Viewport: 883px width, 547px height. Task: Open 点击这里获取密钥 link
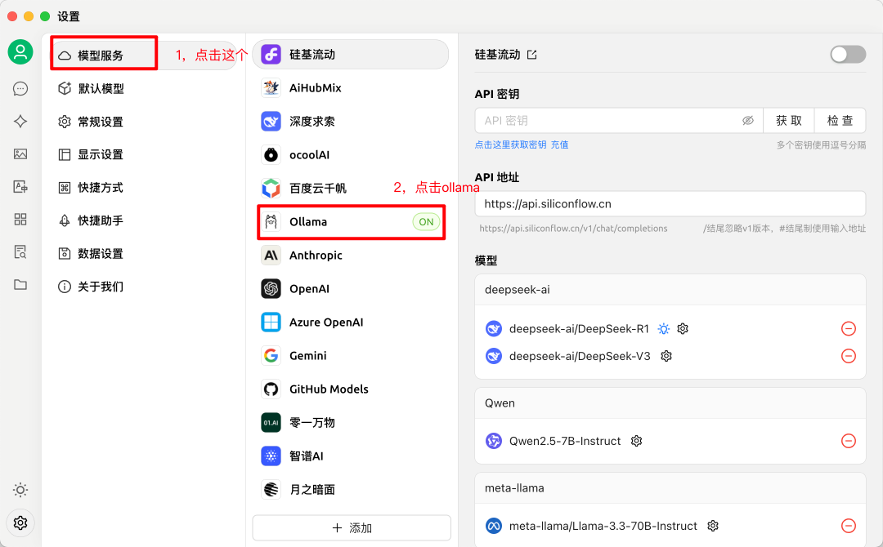pyautogui.click(x=510, y=145)
